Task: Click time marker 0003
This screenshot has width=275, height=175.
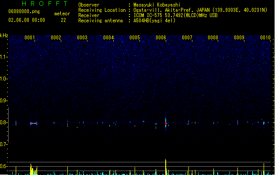Action: [82, 38]
